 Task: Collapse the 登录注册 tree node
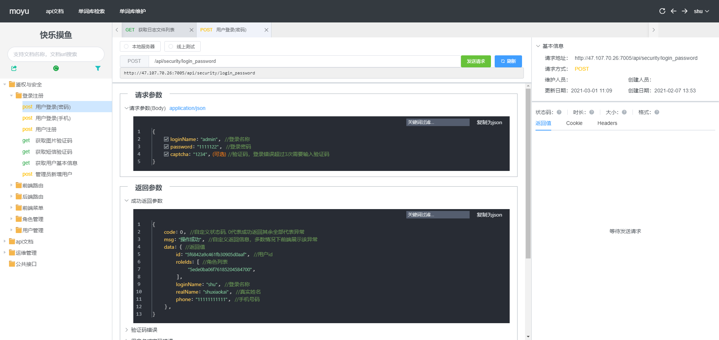pos(12,96)
